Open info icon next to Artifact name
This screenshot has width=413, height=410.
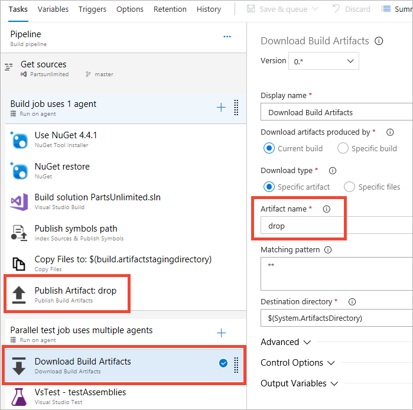pyautogui.click(x=326, y=209)
